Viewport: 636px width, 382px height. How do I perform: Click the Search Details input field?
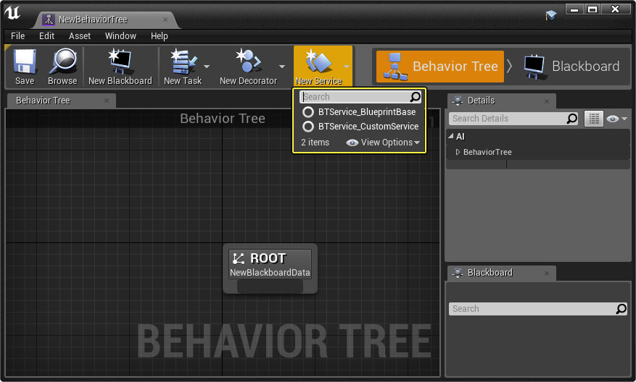click(508, 119)
